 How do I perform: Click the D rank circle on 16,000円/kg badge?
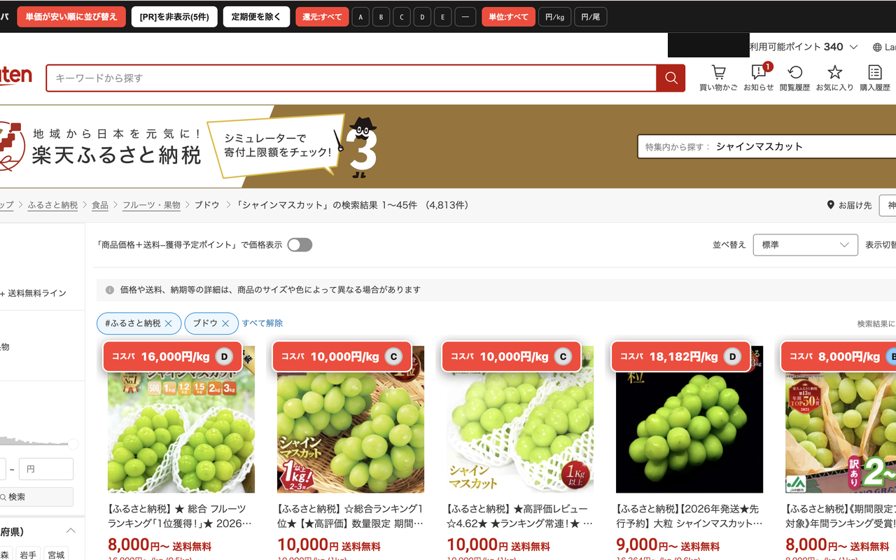click(x=225, y=356)
